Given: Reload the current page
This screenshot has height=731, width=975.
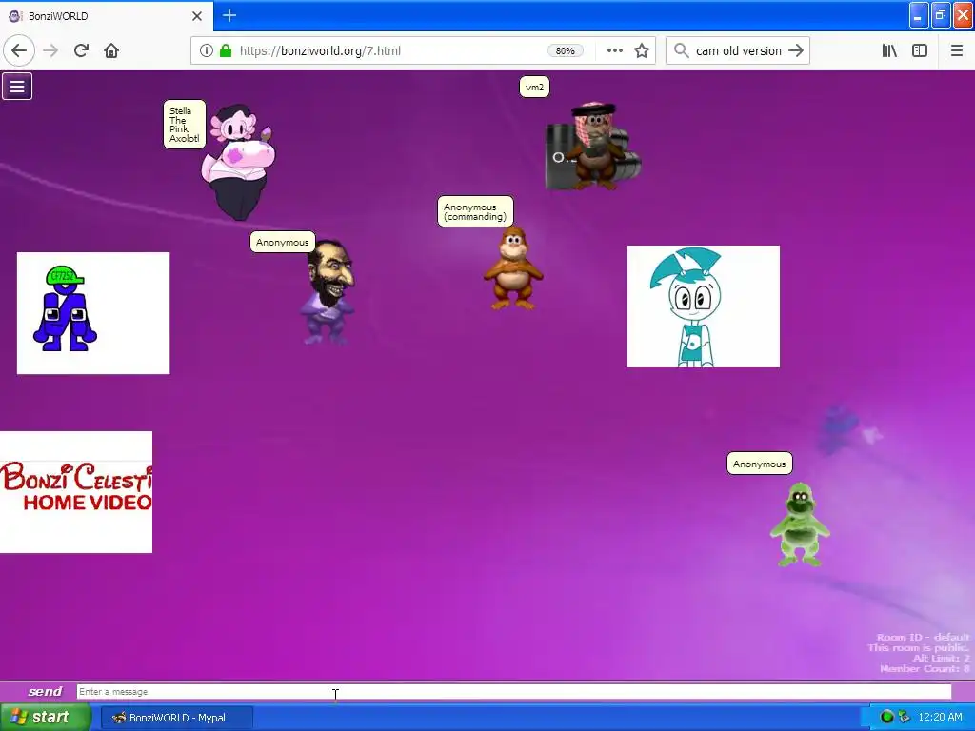Looking at the screenshot, I should click(81, 50).
